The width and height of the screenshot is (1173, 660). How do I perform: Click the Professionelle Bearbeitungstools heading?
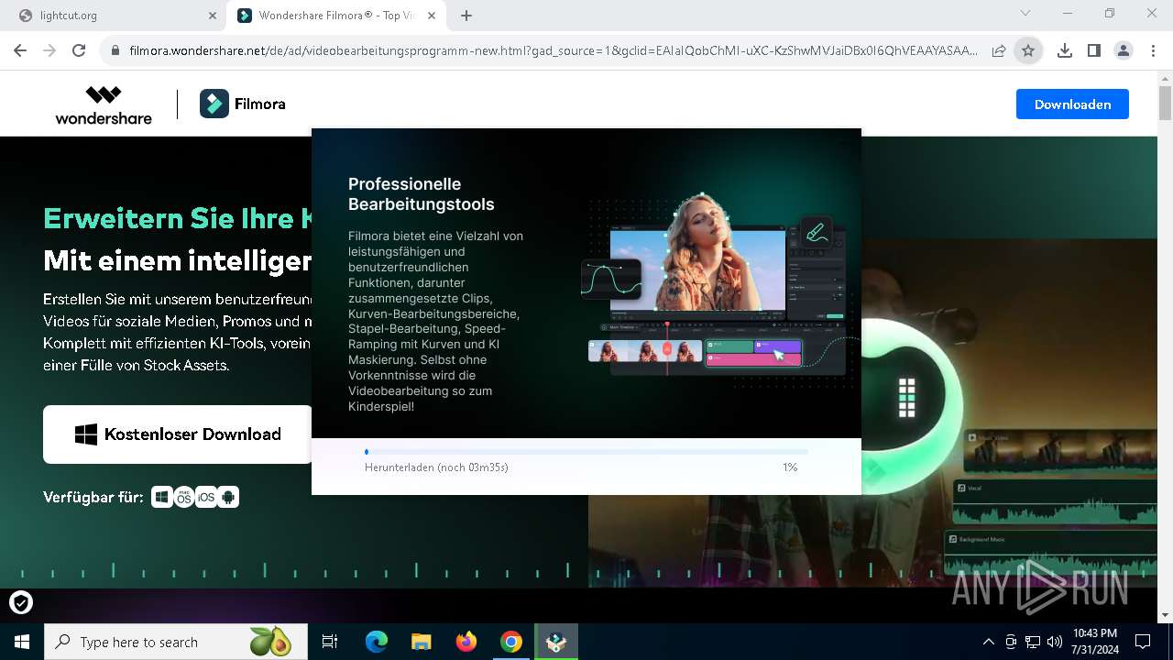click(x=422, y=194)
